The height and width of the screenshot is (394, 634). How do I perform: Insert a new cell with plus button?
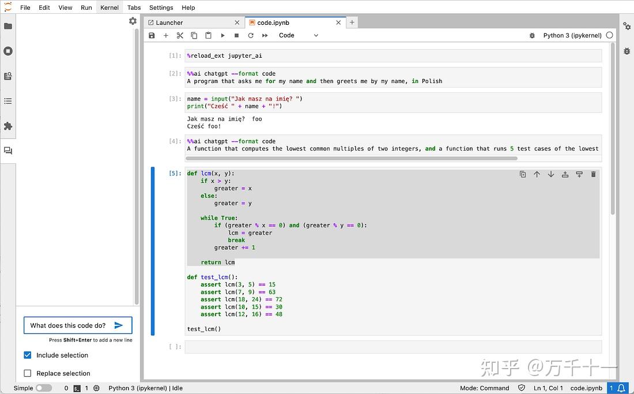[x=165, y=35]
